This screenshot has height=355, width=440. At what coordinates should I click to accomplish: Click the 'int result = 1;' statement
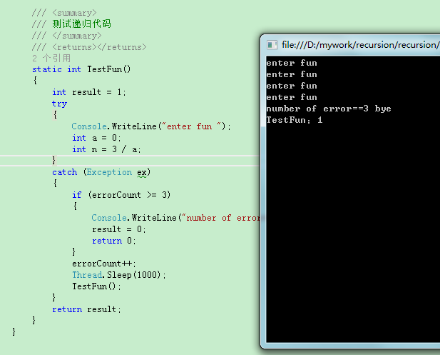coord(89,92)
